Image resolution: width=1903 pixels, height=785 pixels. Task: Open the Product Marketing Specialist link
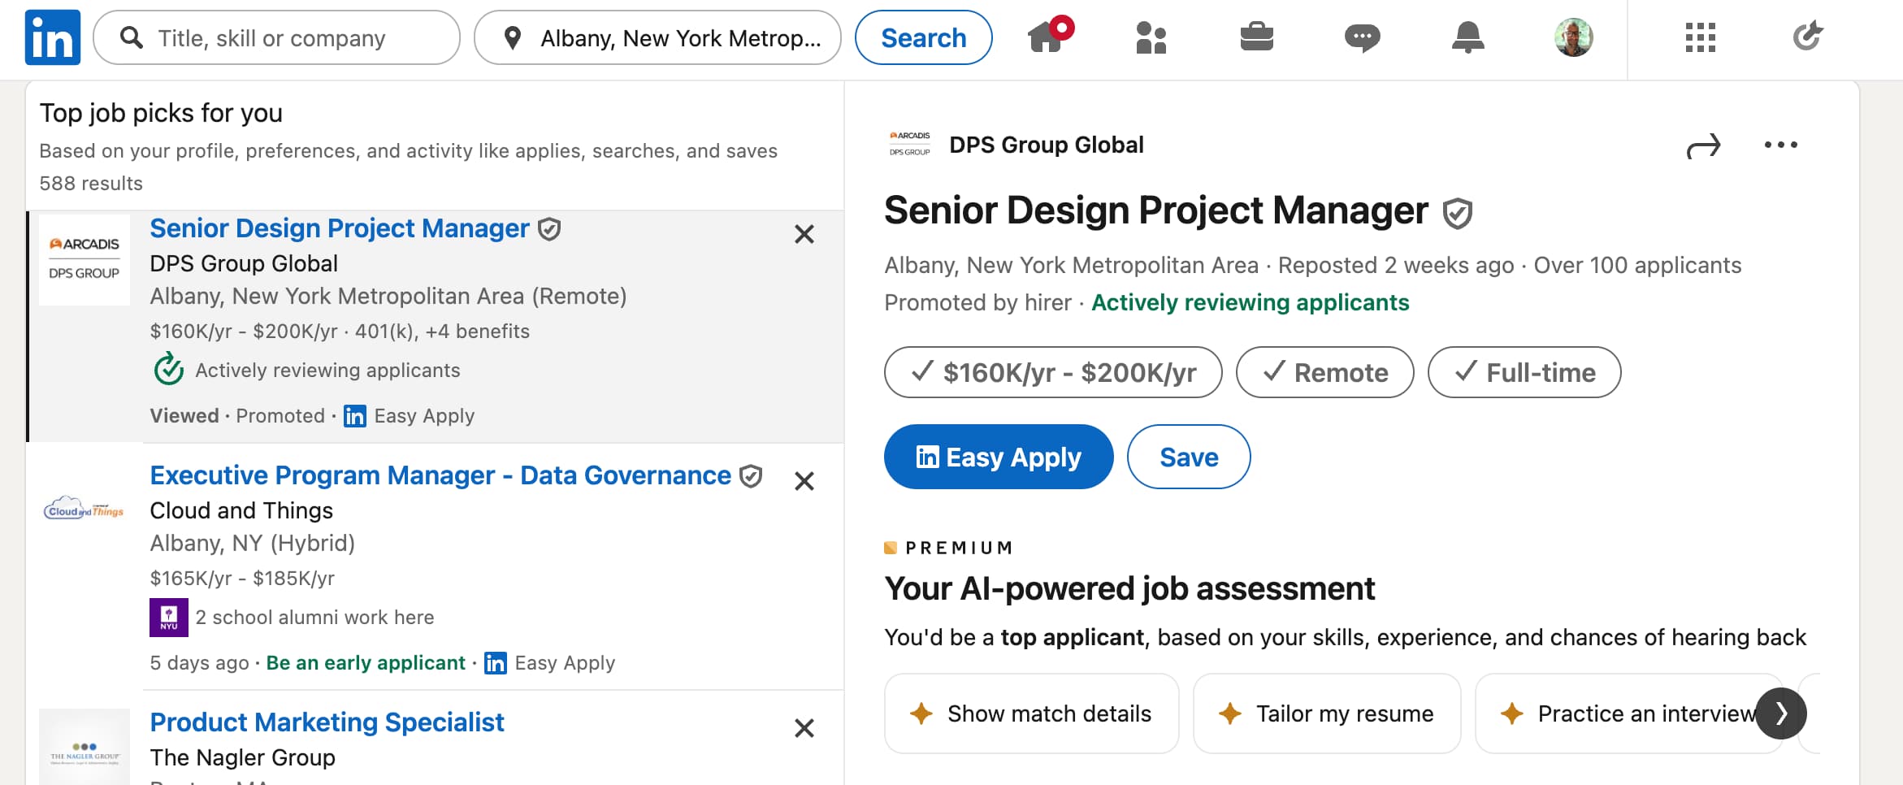pyautogui.click(x=327, y=722)
